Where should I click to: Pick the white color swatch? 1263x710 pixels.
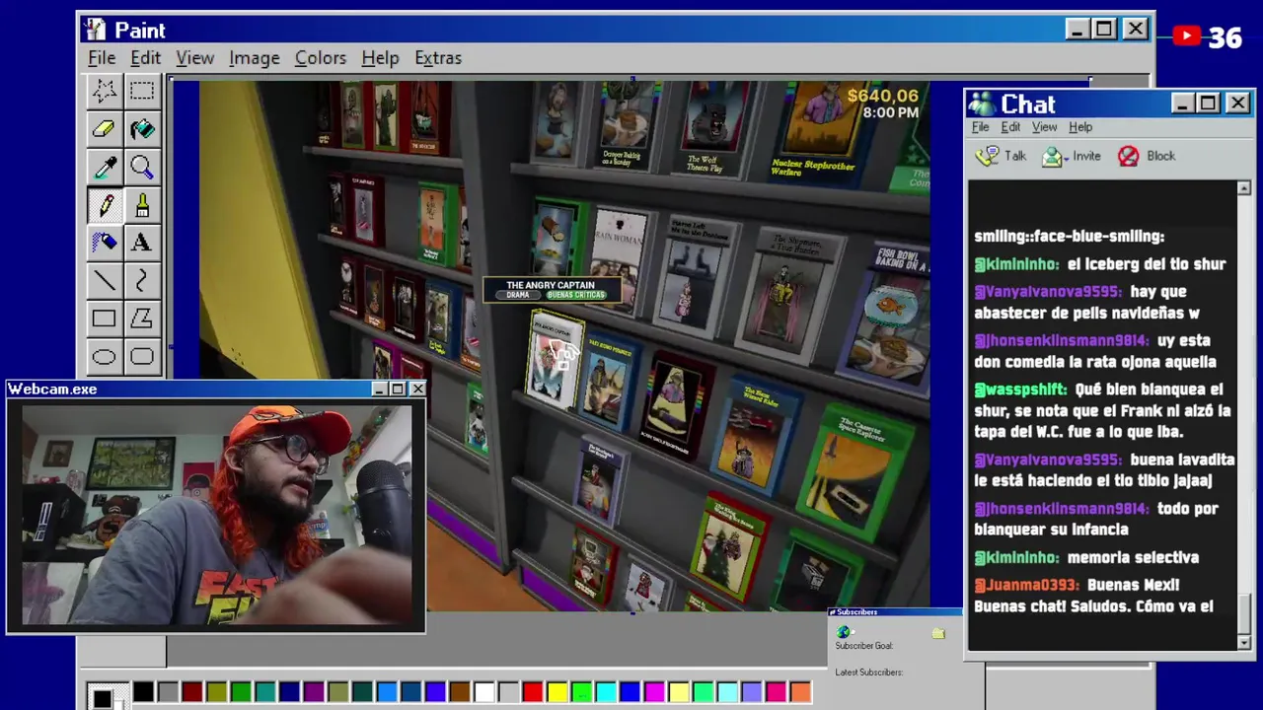point(483,693)
